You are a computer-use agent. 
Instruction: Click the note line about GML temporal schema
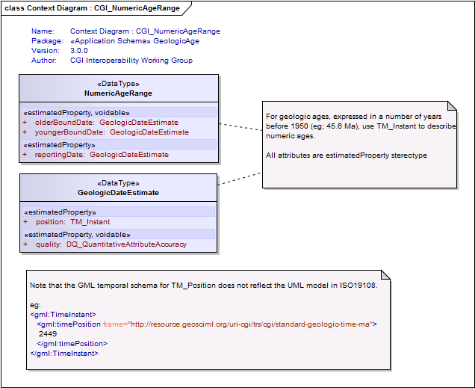[x=204, y=286]
